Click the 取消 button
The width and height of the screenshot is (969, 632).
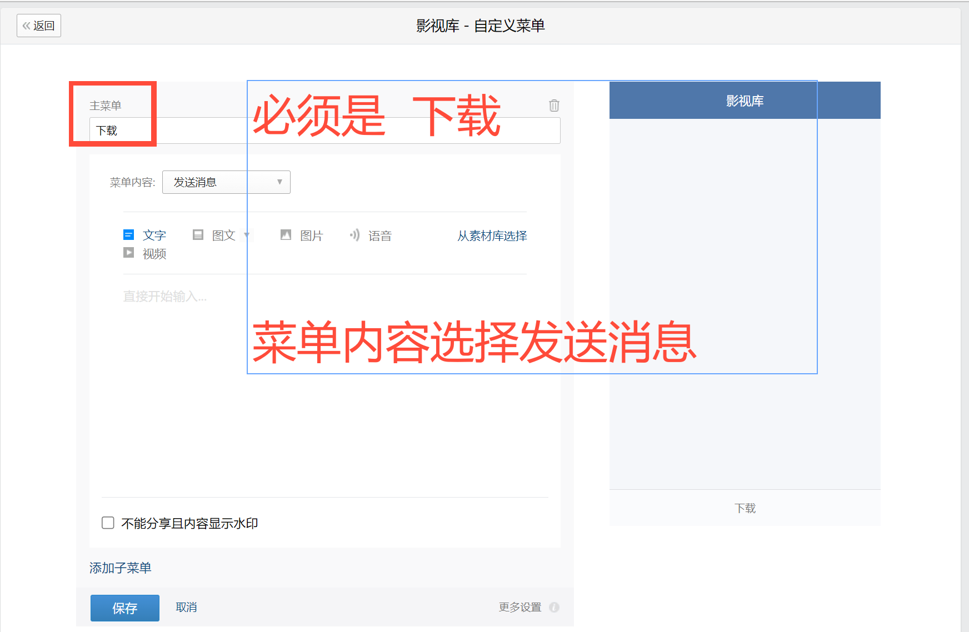[x=186, y=607]
